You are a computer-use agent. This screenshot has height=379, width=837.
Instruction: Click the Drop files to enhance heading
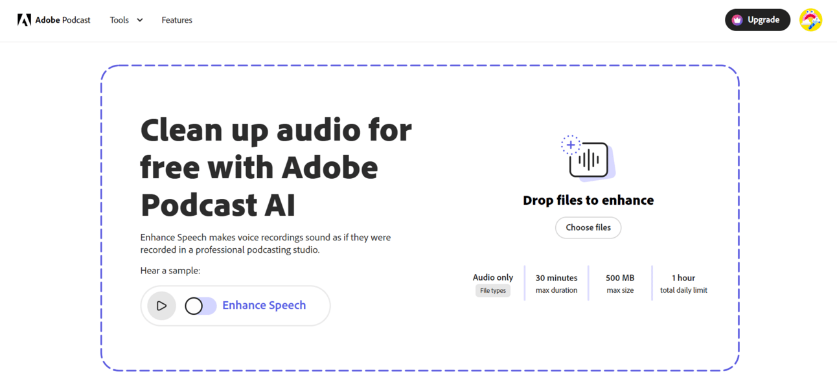click(x=588, y=200)
